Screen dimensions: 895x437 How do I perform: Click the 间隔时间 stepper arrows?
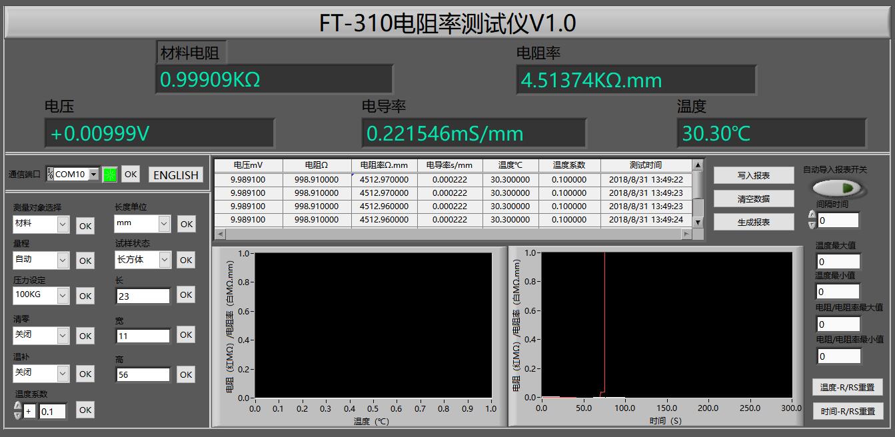tap(812, 220)
